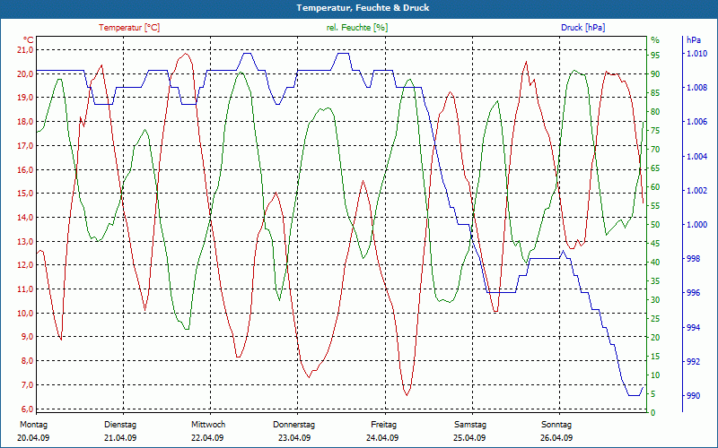This screenshot has height=448, width=718.
Task: Click the "65" humidity axis value
Action: (x=655, y=168)
